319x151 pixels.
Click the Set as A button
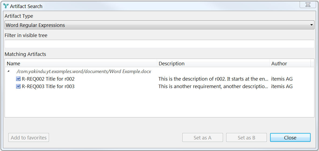pos(203,138)
